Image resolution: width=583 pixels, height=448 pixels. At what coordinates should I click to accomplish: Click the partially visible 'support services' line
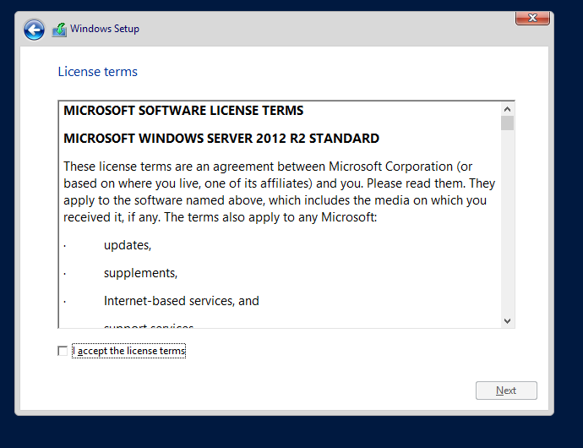pos(148,325)
